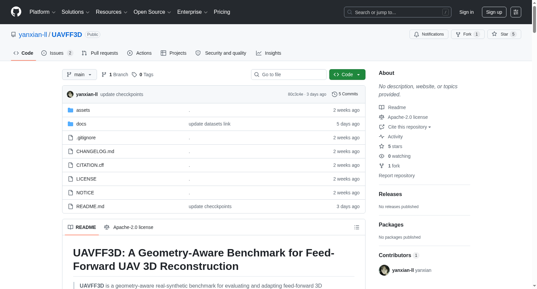
Task: Open the CITATION.cff file name
Action: pos(90,165)
